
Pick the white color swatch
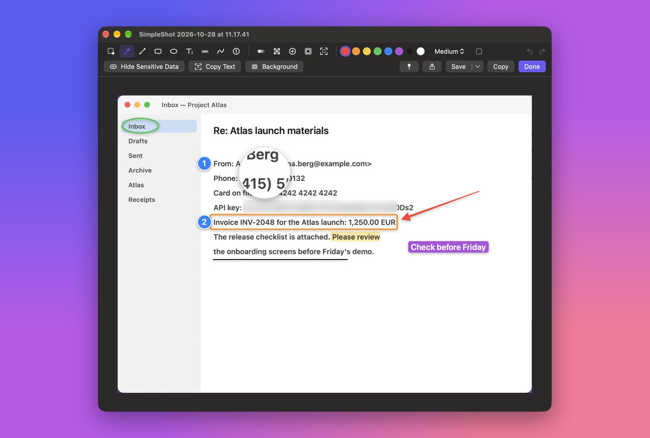tap(420, 51)
